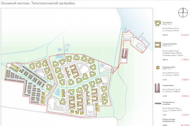Click the red area value '51 200 м²'
Screen dimensions: 191x126
click(185, 115)
